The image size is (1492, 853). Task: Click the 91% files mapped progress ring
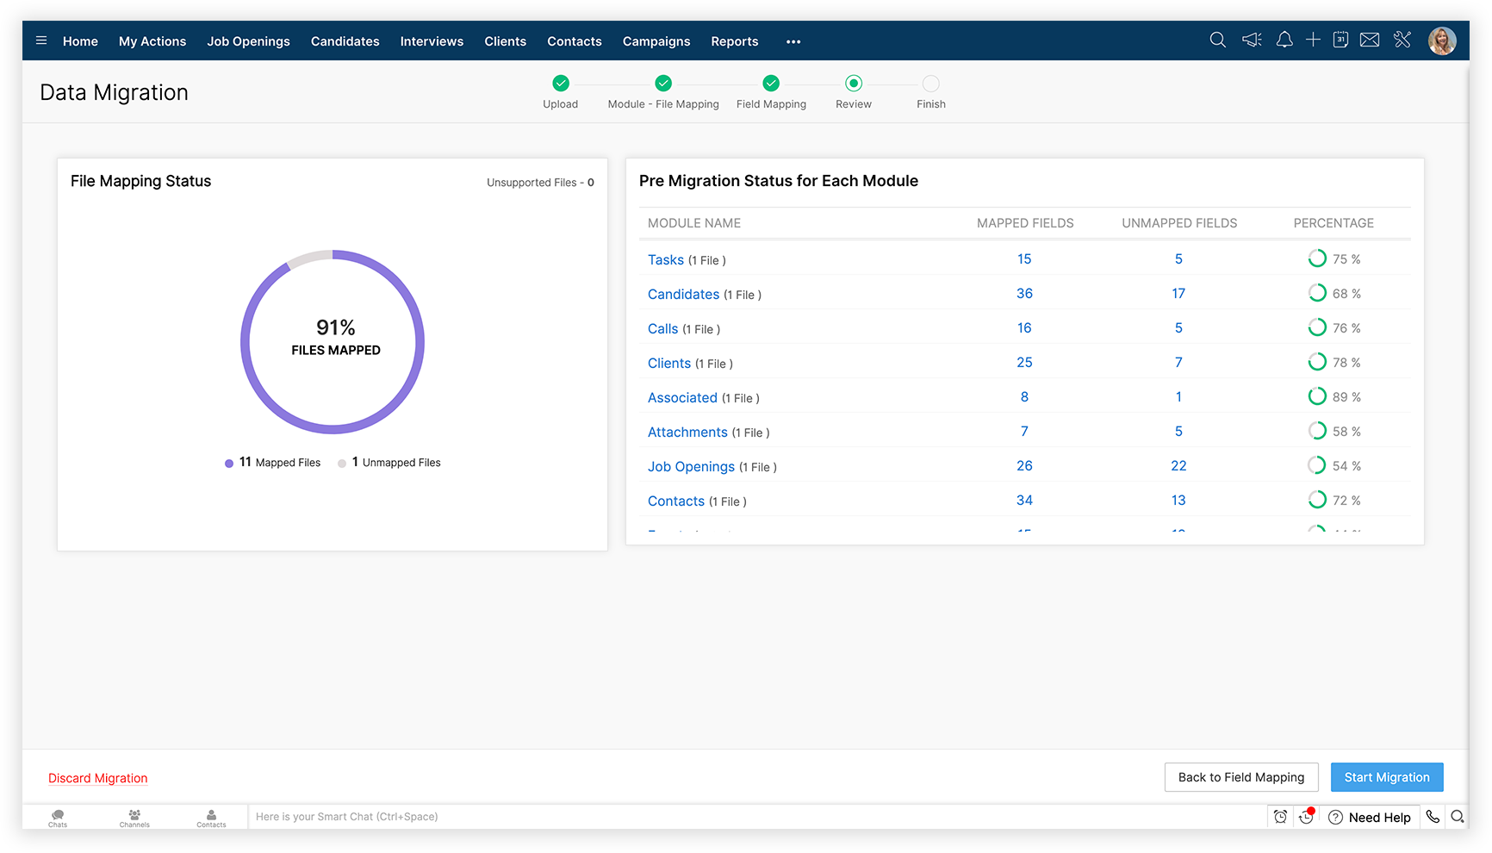click(333, 342)
